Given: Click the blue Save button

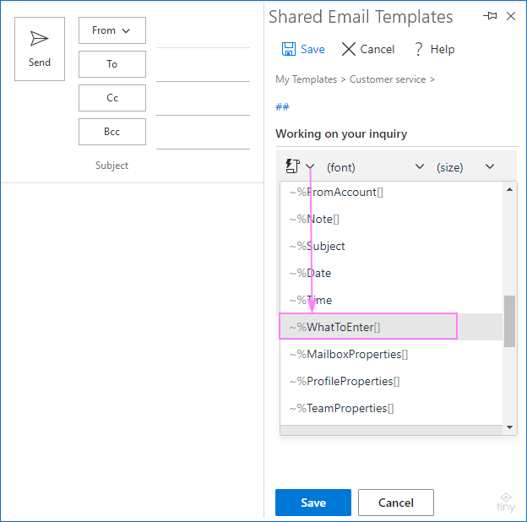Looking at the screenshot, I should coord(313,503).
